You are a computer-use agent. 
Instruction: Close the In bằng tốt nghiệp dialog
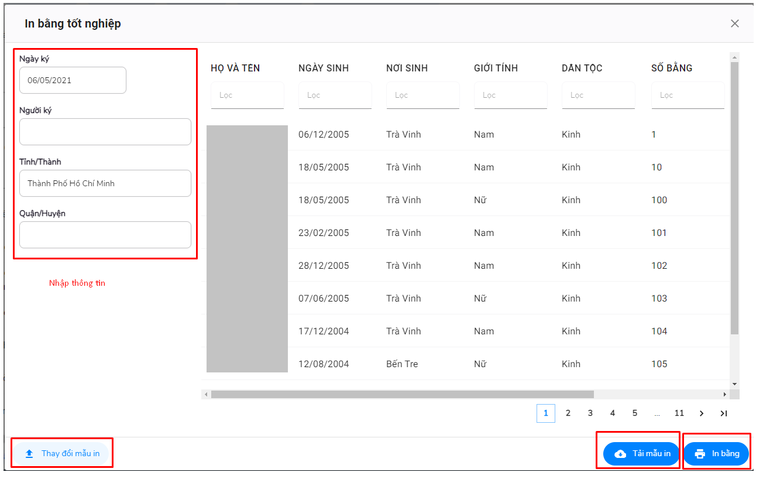735,23
